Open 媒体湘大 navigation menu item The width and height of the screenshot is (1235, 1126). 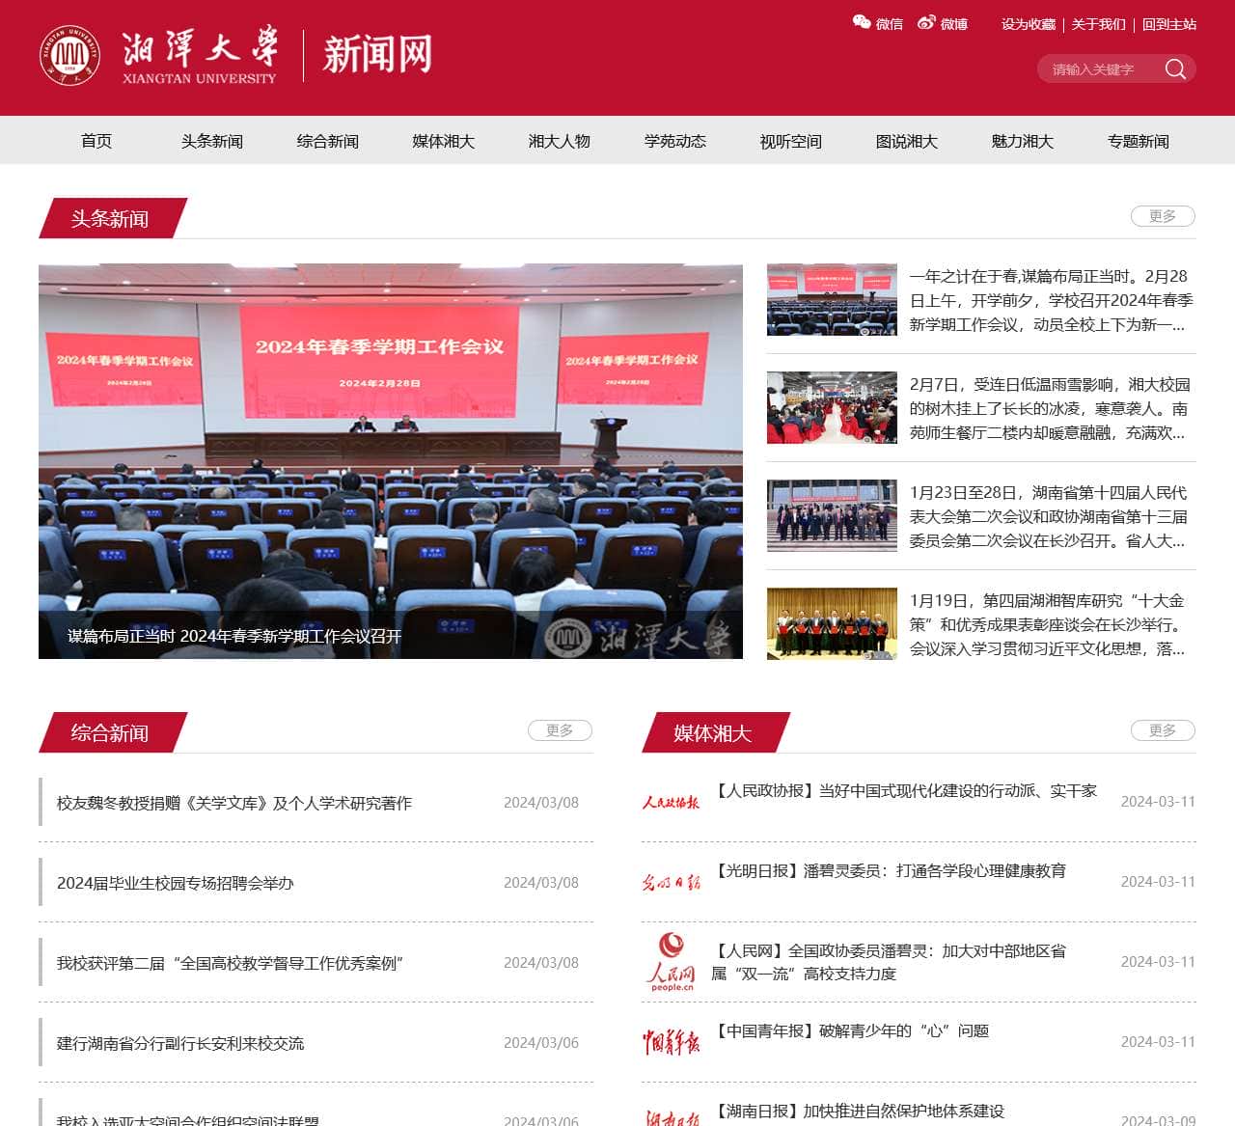[x=444, y=141]
